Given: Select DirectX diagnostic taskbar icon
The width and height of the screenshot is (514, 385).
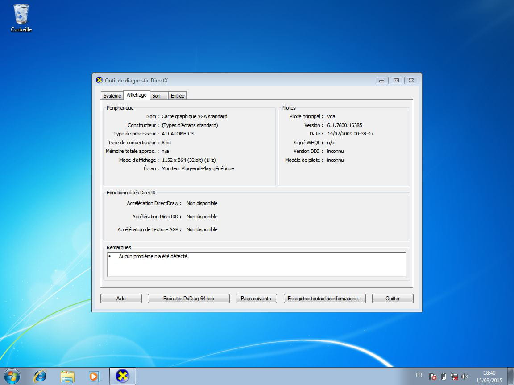Looking at the screenshot, I should [122, 376].
